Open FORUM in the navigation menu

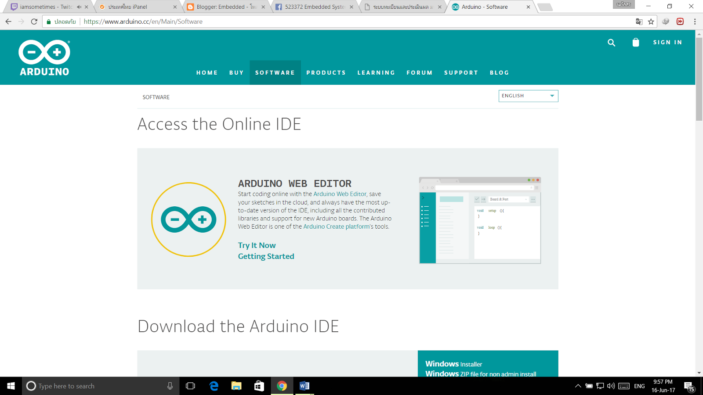pyautogui.click(x=420, y=73)
